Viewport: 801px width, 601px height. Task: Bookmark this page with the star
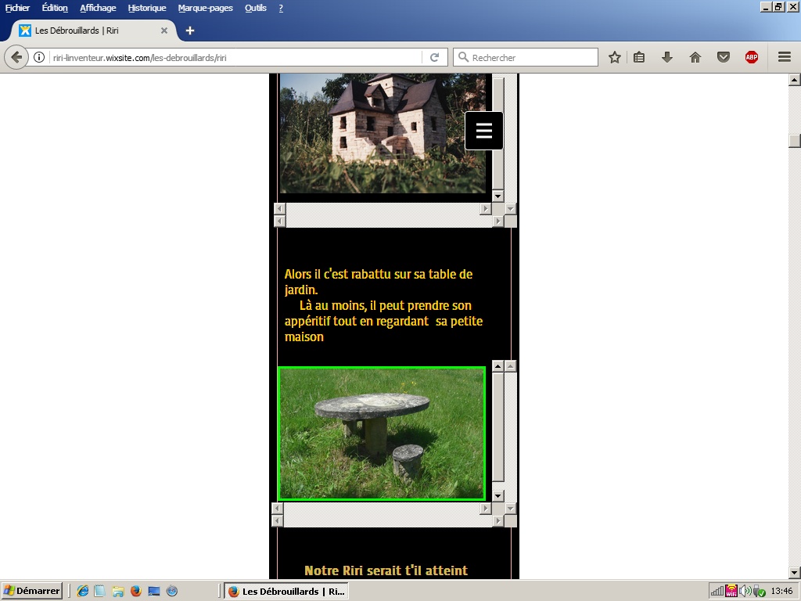tap(615, 57)
